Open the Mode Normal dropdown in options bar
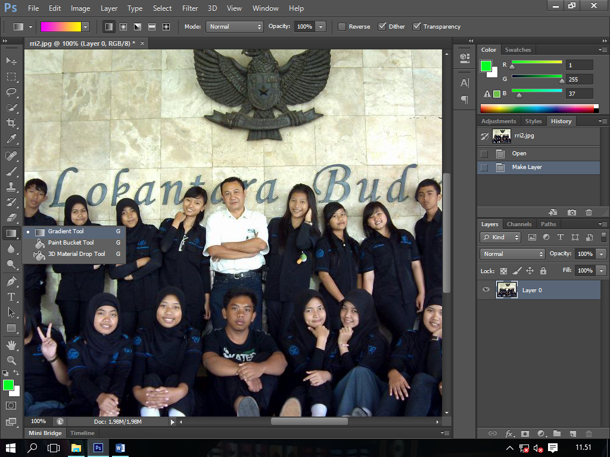 tap(235, 26)
